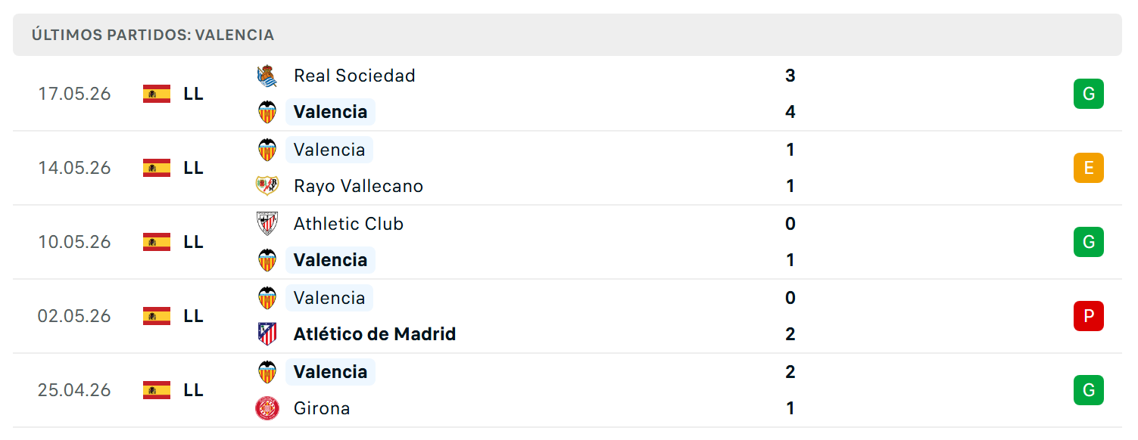The width and height of the screenshot is (1138, 440).
Task: Click Spain flag on 25.04.26 row
Action: click(157, 390)
